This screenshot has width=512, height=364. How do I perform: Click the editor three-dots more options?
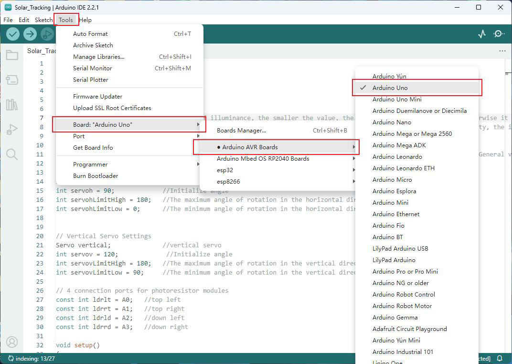(502, 51)
